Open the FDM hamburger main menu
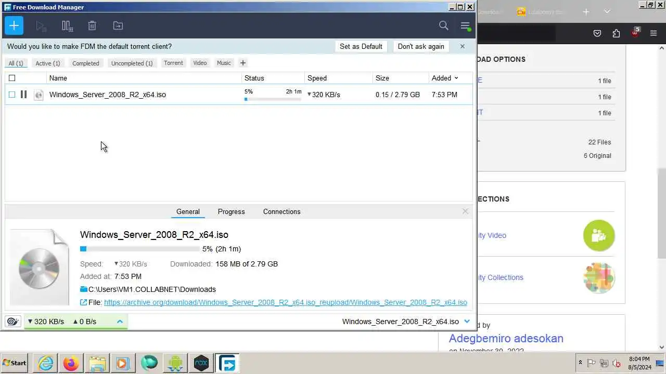The image size is (666, 374). coord(466,25)
